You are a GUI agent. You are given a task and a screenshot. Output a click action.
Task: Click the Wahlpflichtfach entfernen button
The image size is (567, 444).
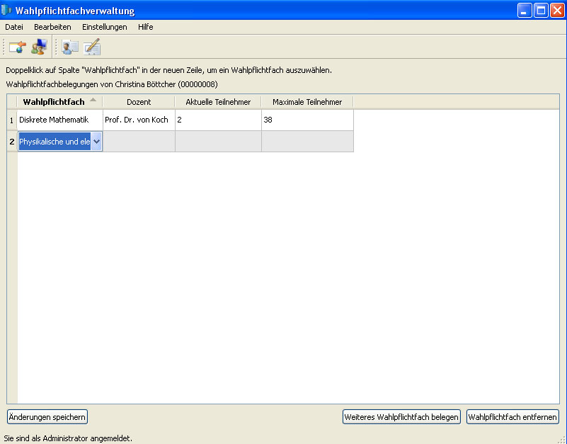click(x=512, y=417)
